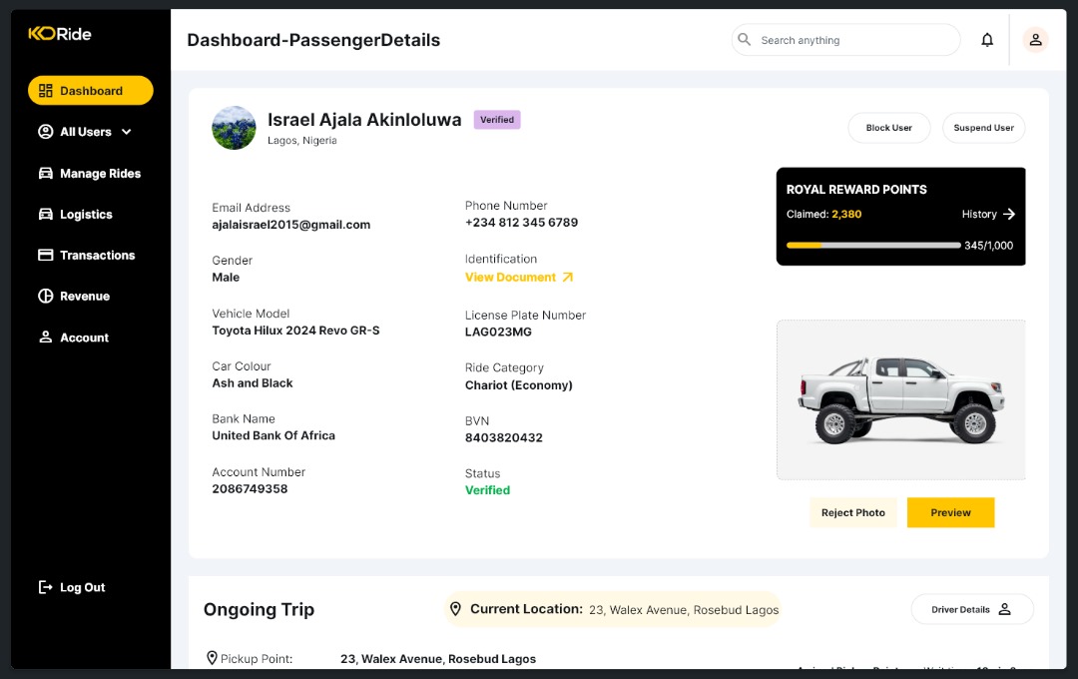Viewport: 1078px width, 679px height.
Task: Click the profile icon in top bar
Action: (x=1035, y=40)
